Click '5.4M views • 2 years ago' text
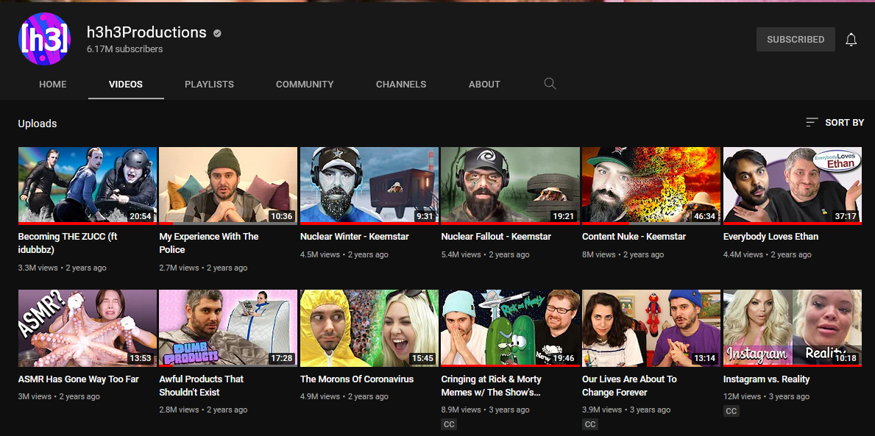 (x=486, y=254)
